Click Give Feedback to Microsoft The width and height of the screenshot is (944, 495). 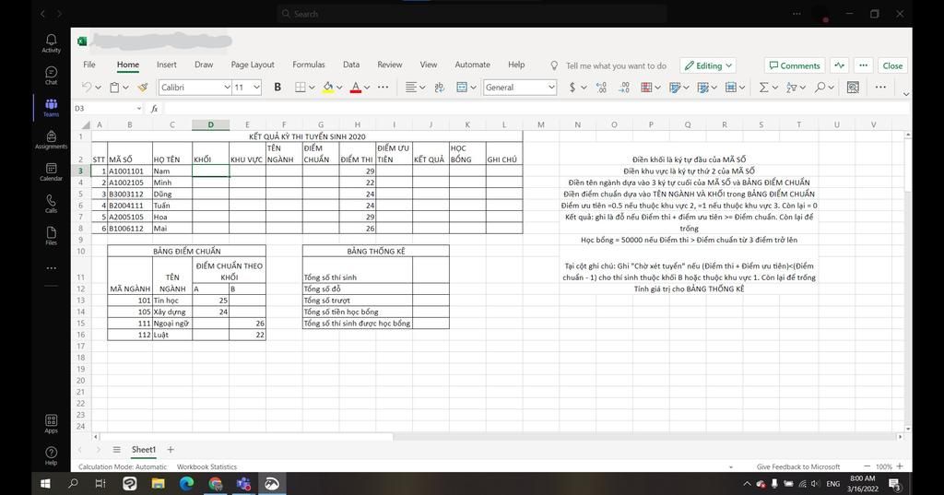[797, 466]
